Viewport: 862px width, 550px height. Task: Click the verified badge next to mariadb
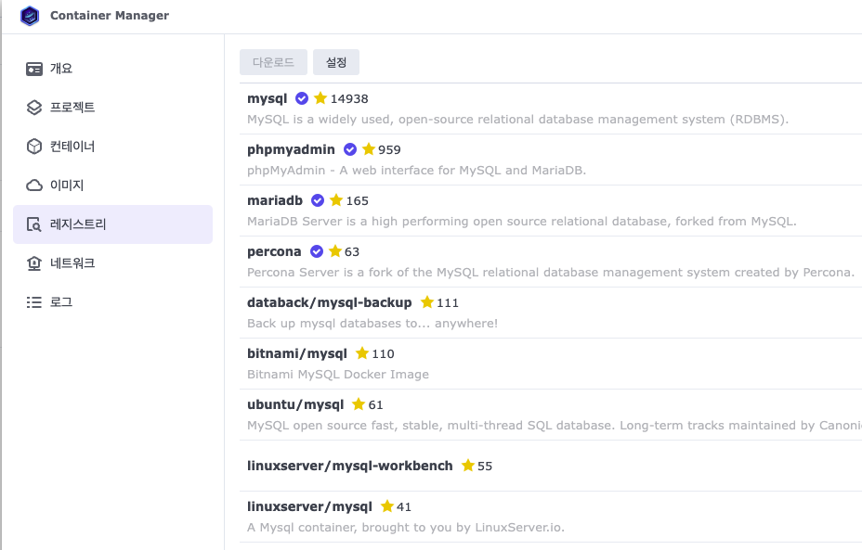(318, 200)
